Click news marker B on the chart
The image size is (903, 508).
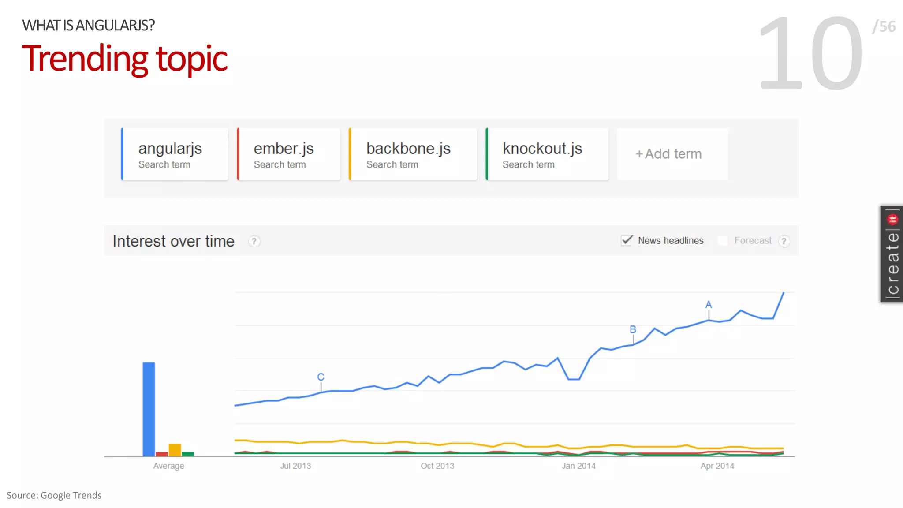tap(633, 330)
